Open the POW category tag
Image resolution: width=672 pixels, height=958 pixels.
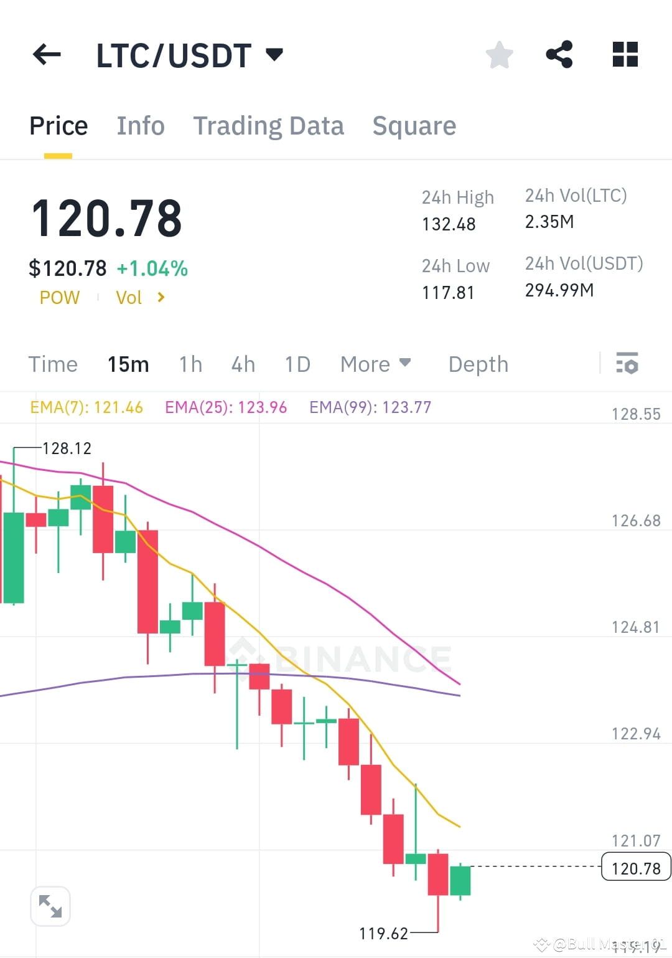click(59, 298)
